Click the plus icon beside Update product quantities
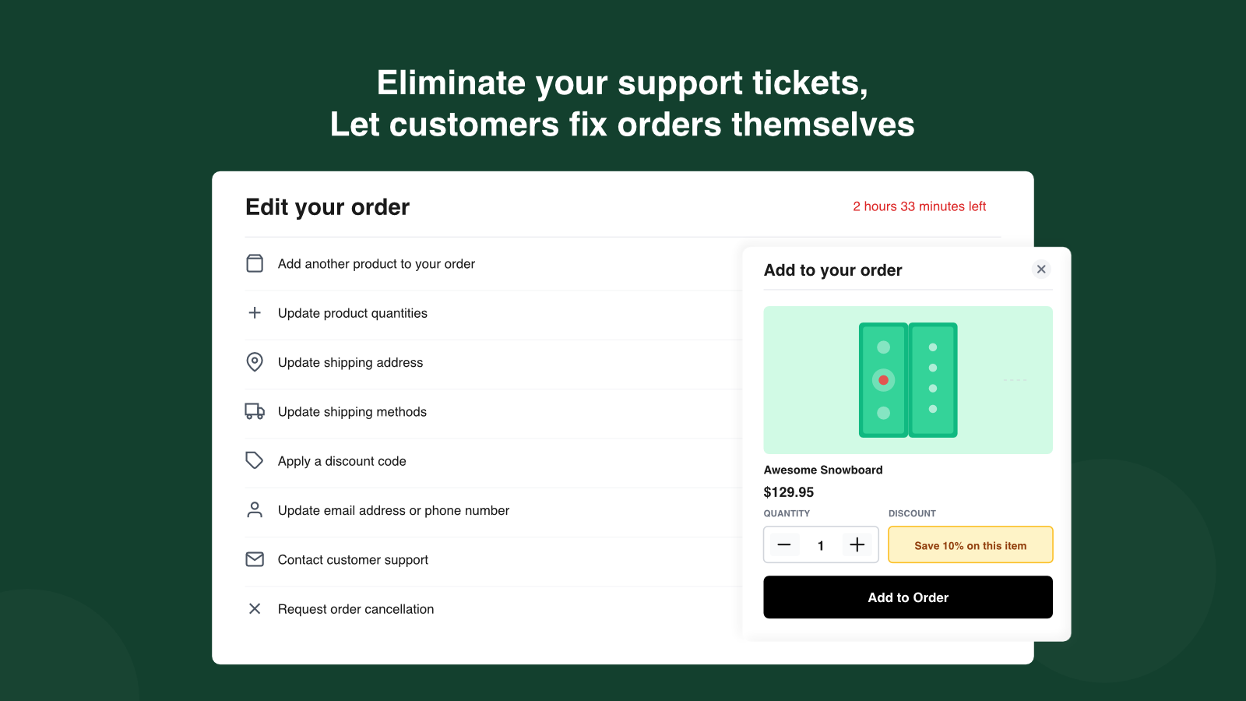This screenshot has height=701, width=1246. 255,313
